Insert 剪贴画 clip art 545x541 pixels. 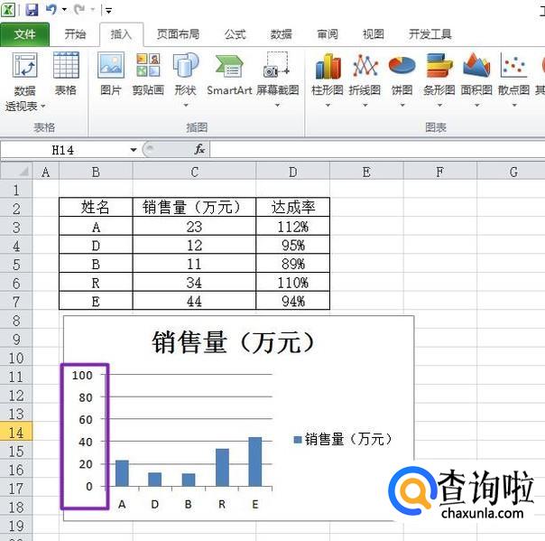click(148, 74)
